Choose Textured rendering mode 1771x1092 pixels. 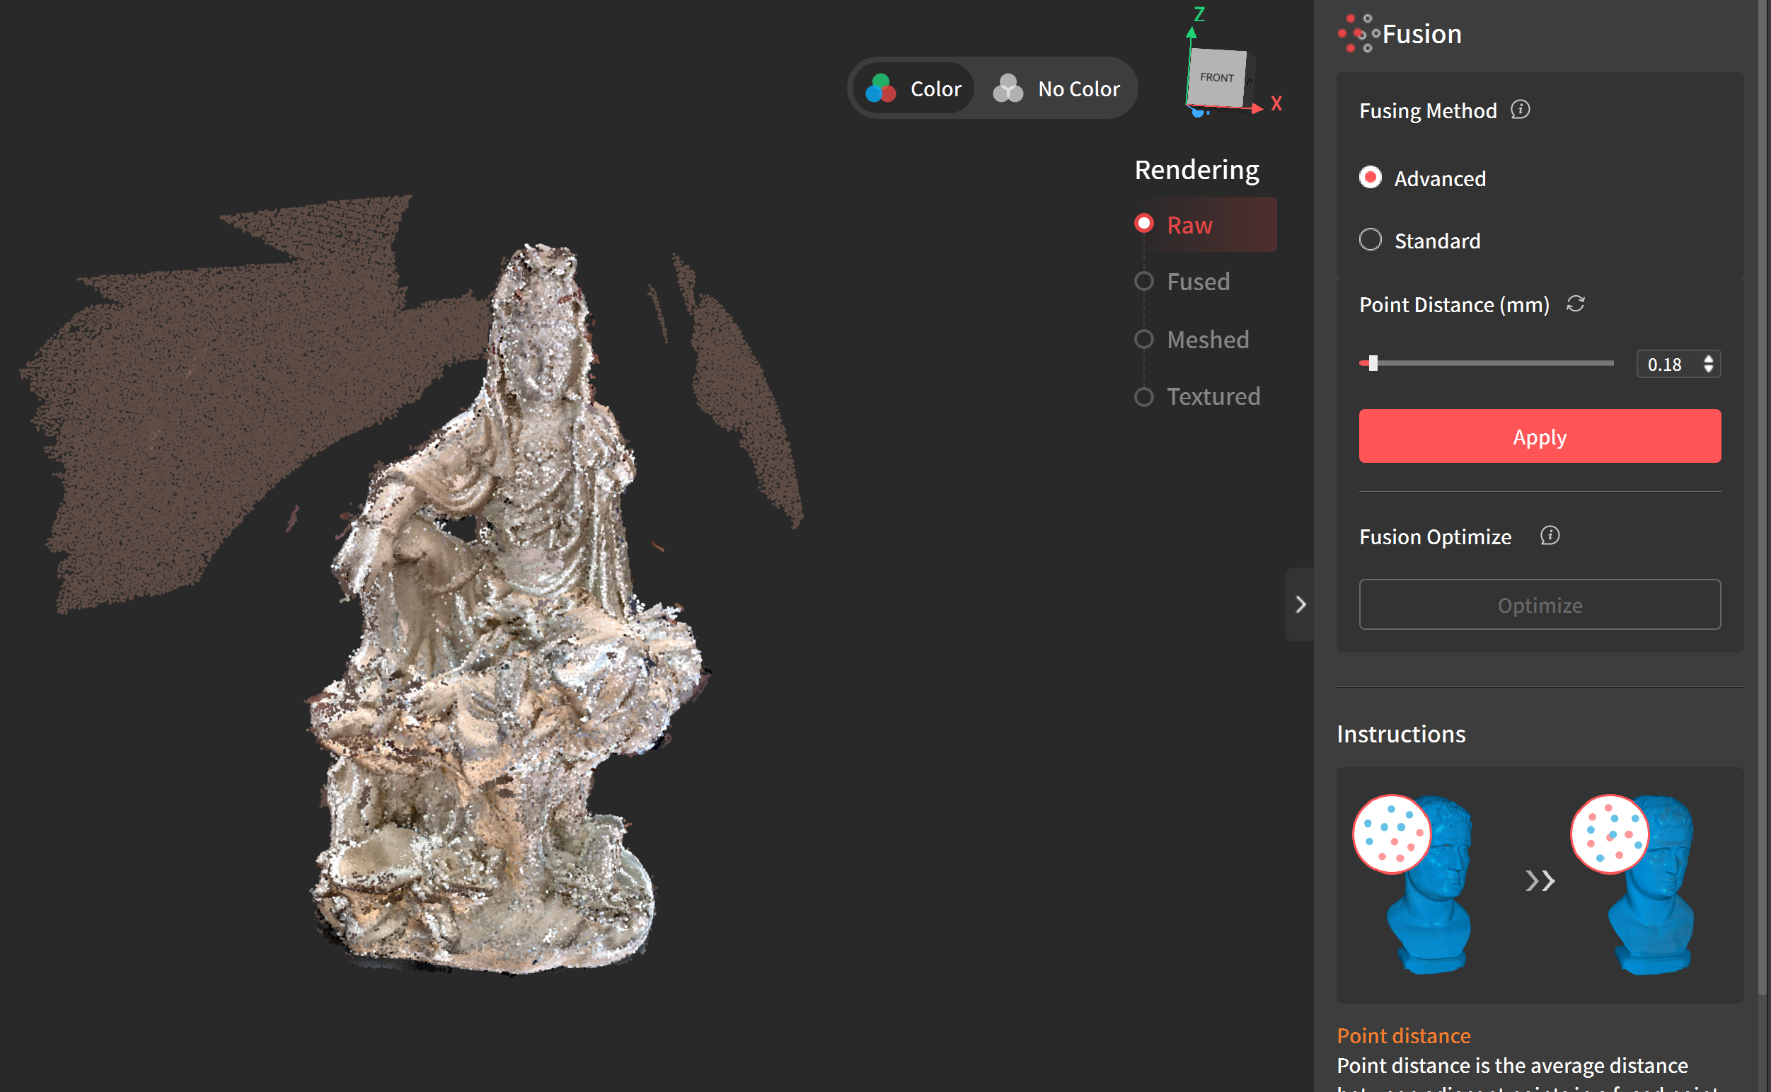tap(1143, 396)
